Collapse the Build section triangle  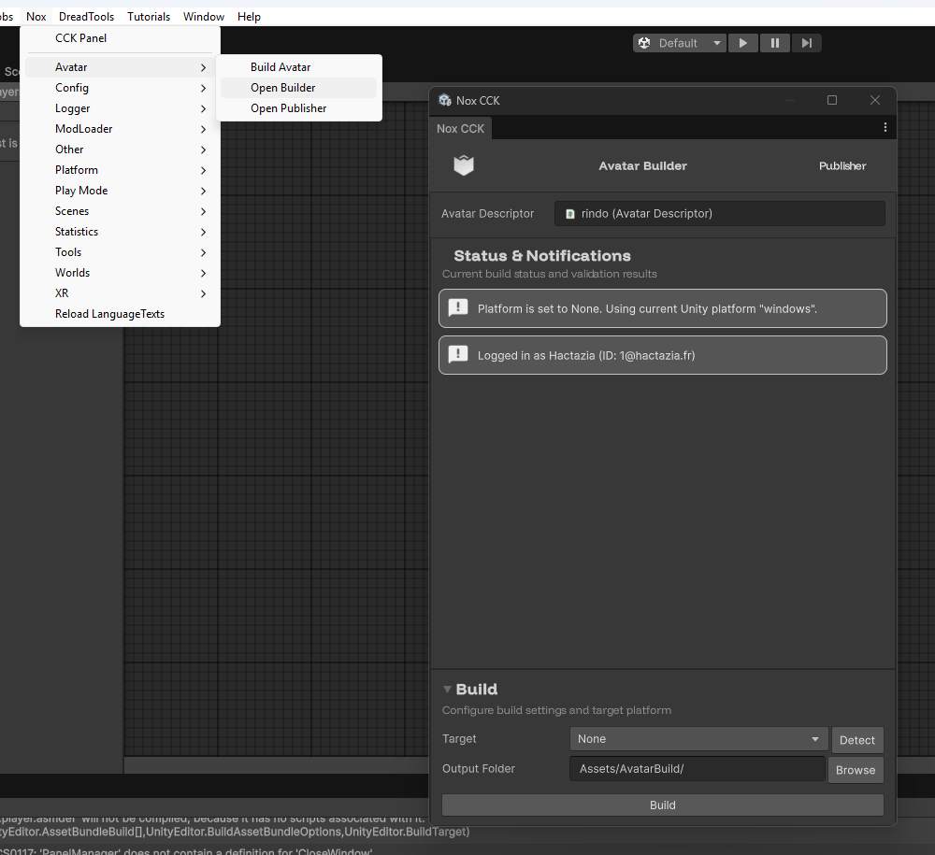[x=448, y=690]
